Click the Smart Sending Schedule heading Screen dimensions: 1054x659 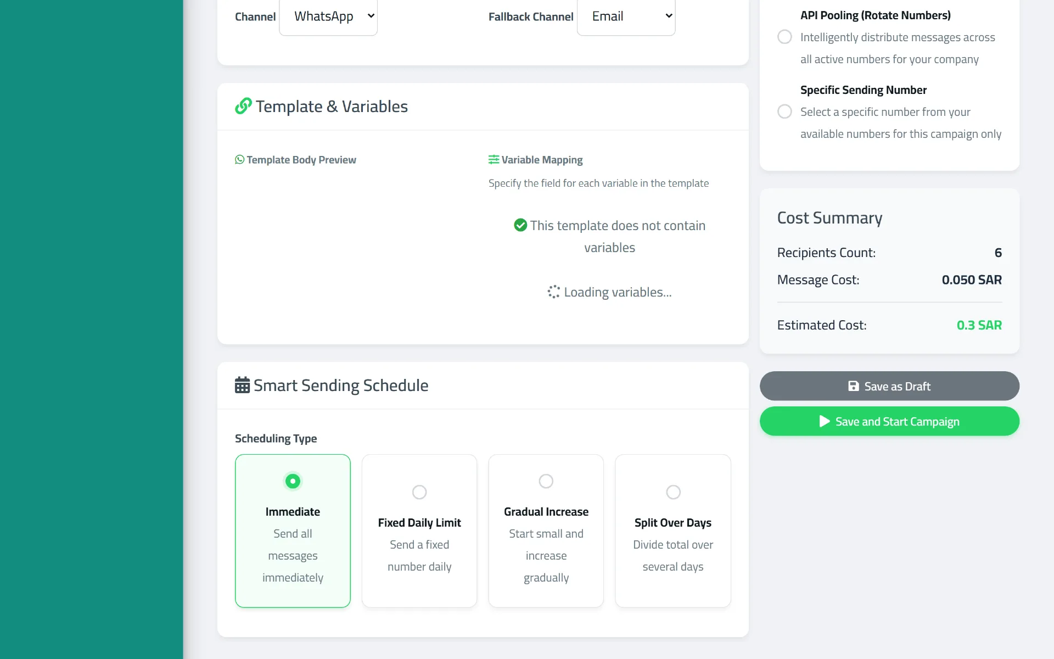[341, 386]
